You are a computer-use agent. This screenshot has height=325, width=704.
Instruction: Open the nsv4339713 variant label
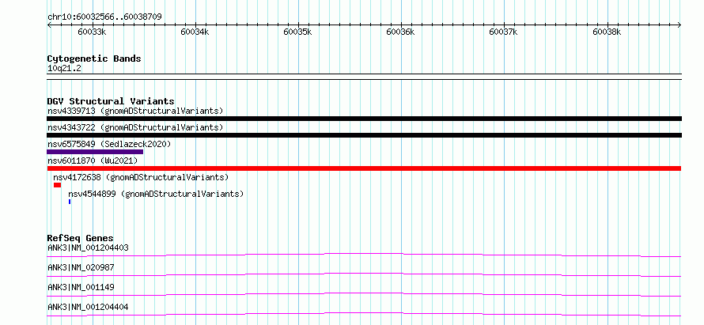pos(135,111)
